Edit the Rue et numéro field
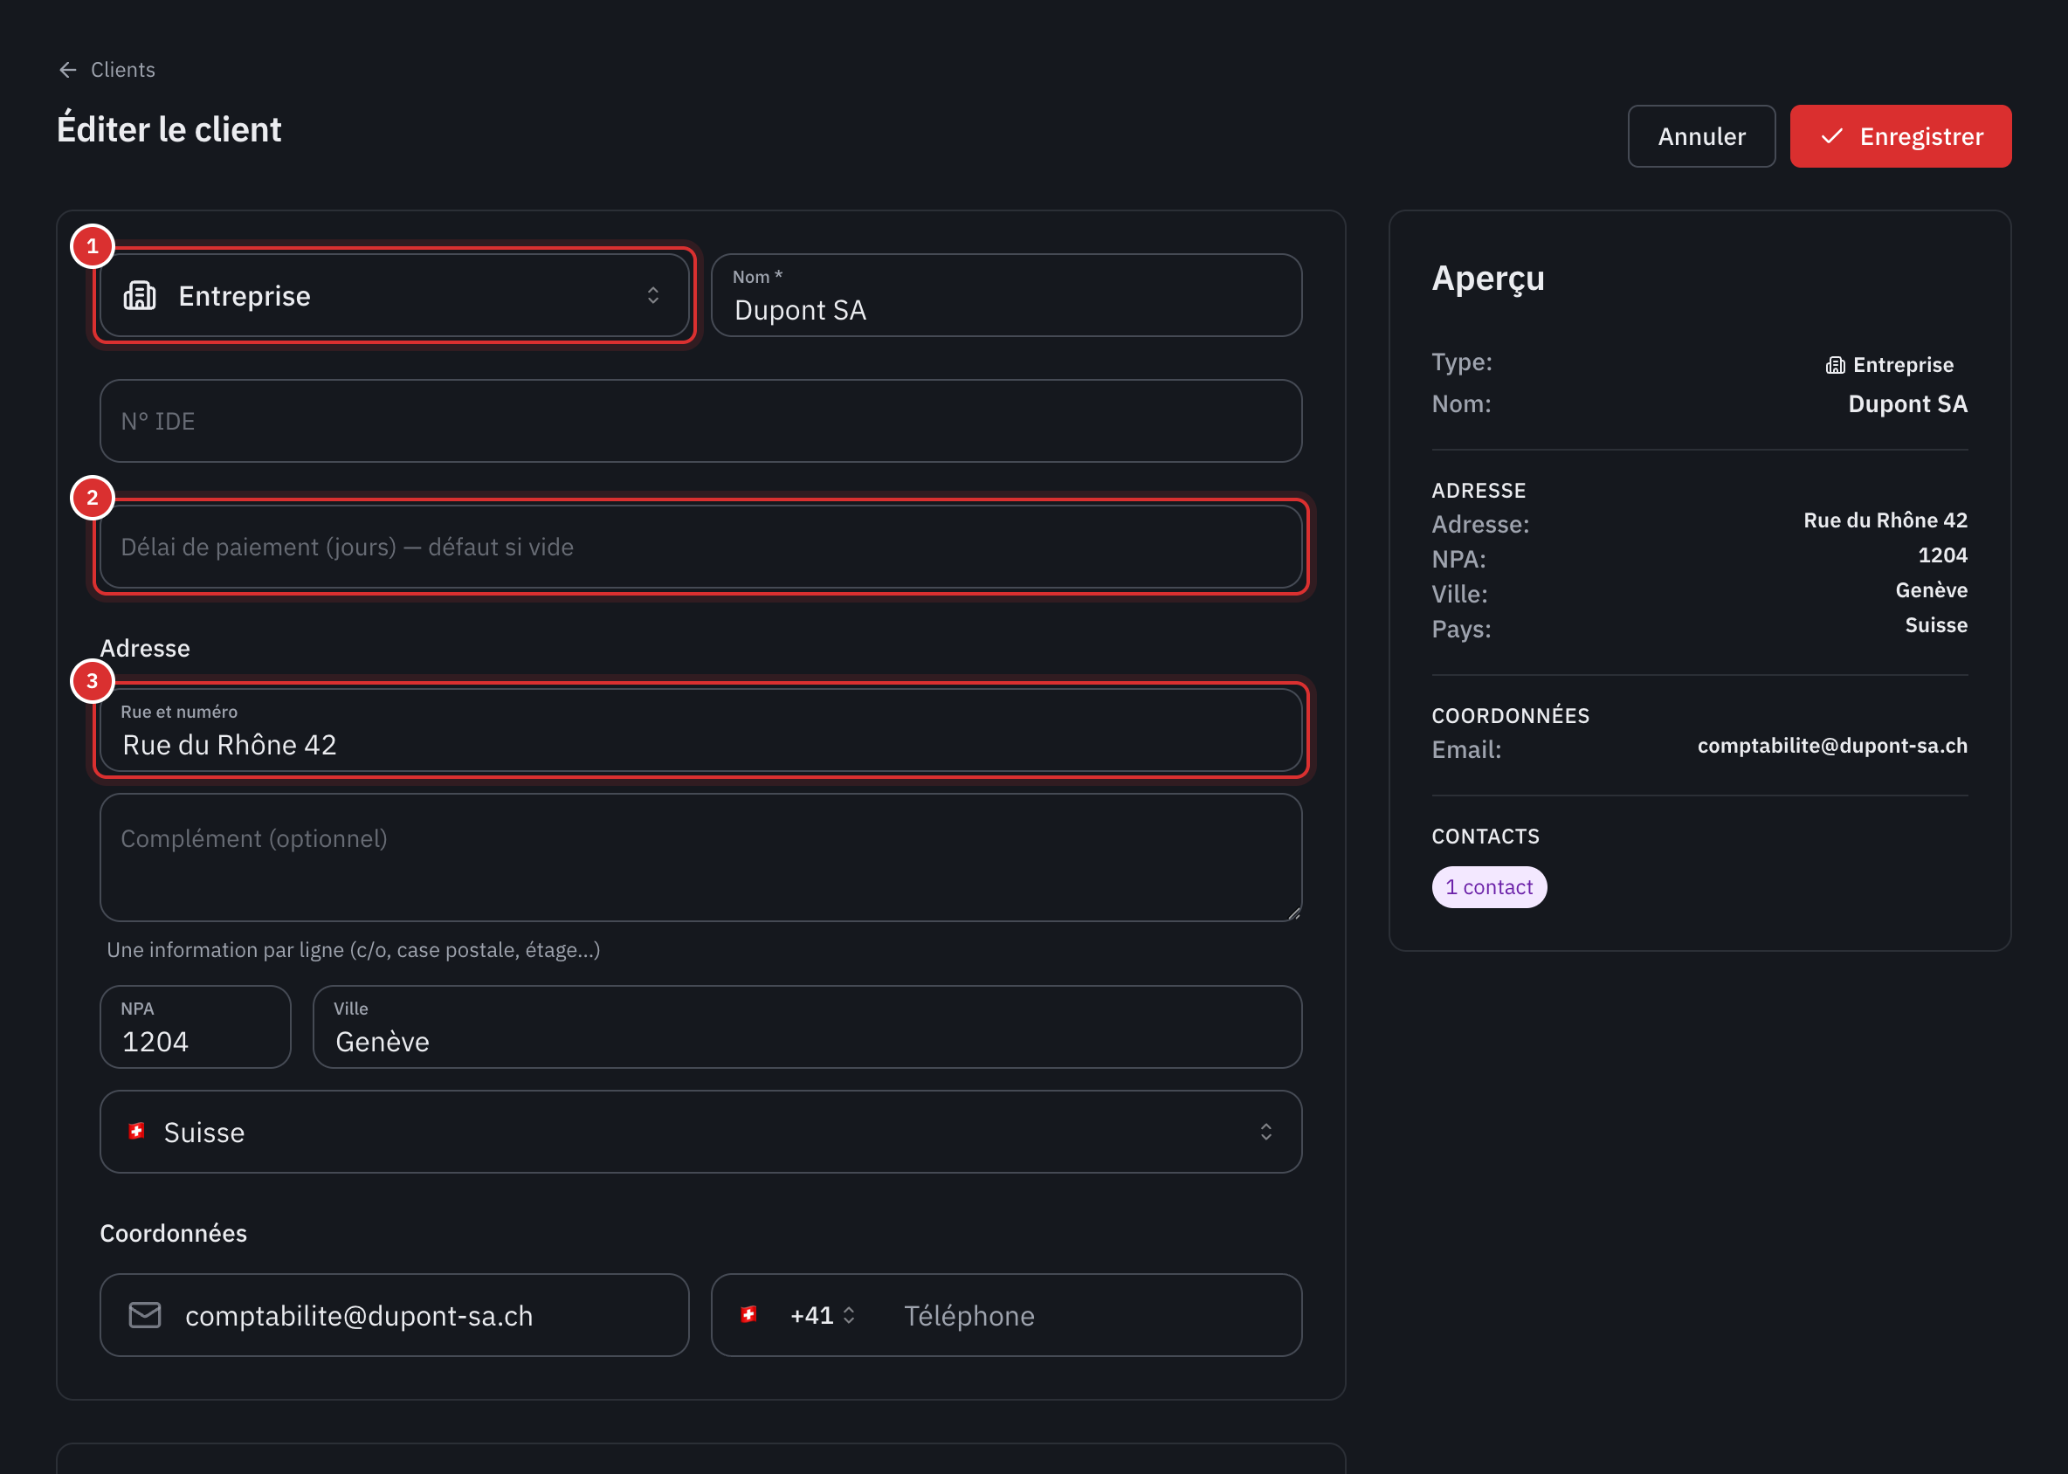This screenshot has width=2068, height=1474. click(x=701, y=730)
